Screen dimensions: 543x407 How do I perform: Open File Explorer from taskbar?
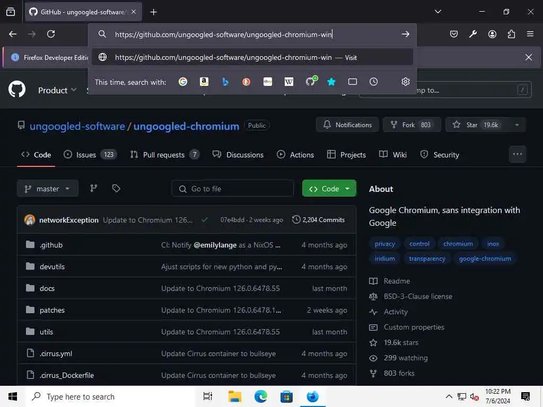[235, 396]
